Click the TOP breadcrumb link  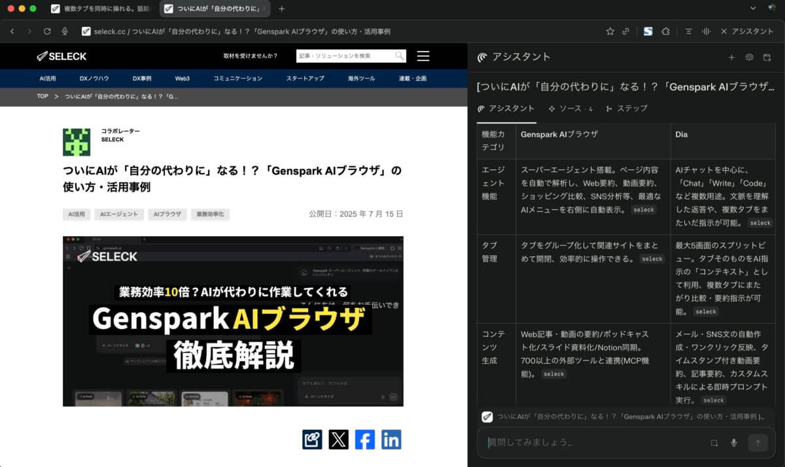(x=43, y=97)
